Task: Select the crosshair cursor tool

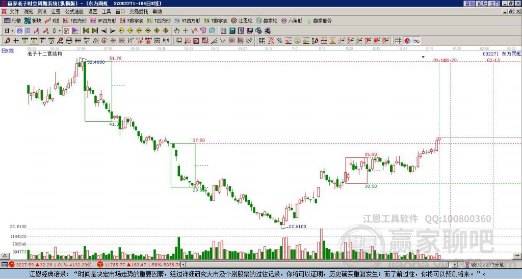Action: (x=186, y=31)
